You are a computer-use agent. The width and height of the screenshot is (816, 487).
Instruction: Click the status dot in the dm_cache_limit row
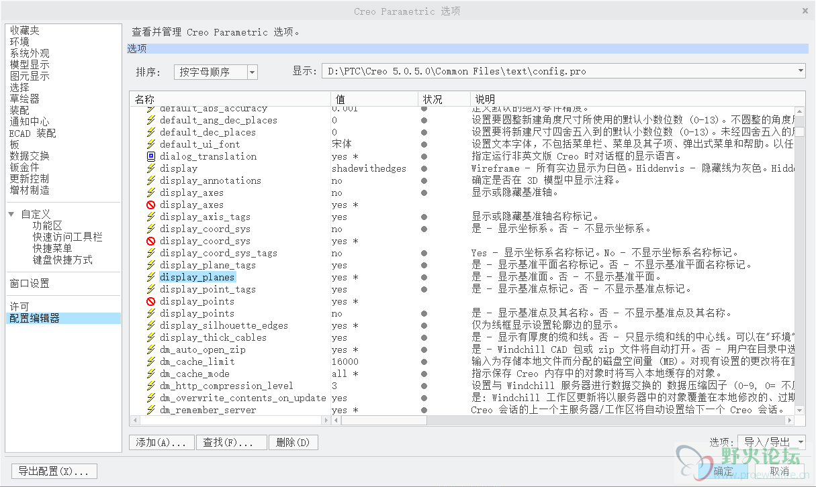click(424, 362)
